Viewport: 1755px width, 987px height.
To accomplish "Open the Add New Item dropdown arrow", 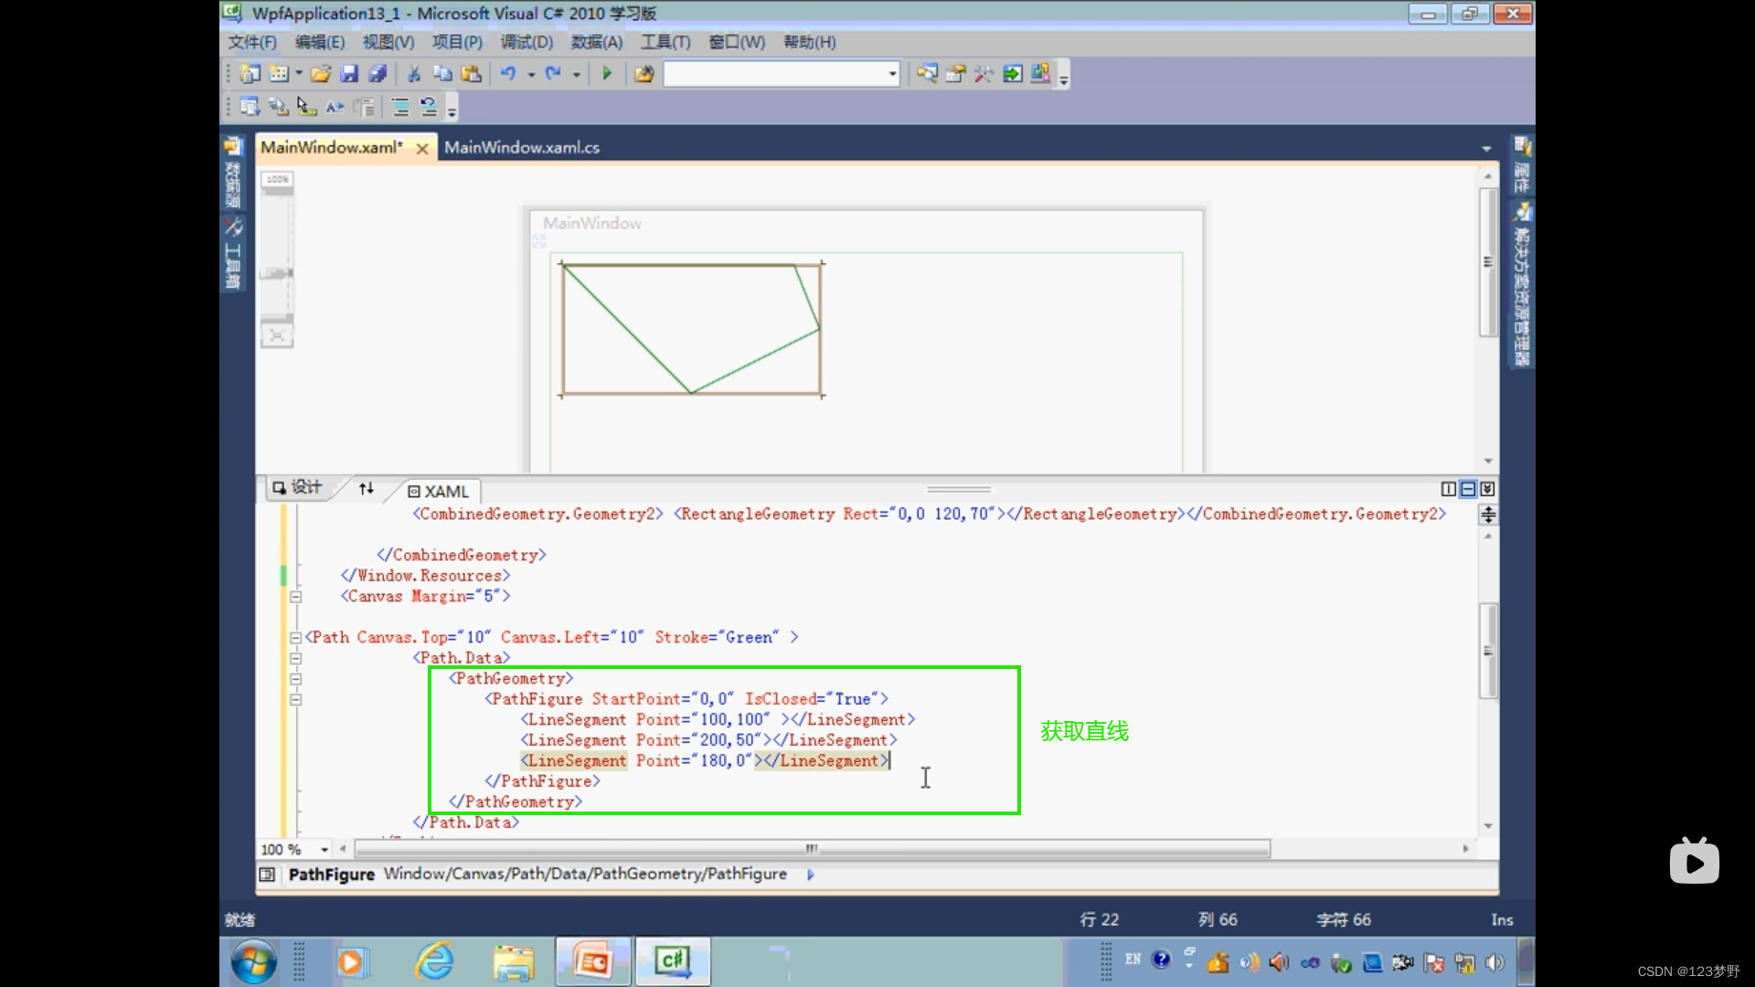I will tap(299, 74).
